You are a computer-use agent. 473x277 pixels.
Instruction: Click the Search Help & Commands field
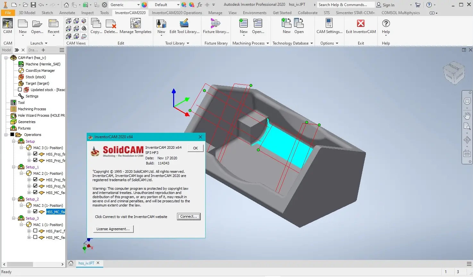(x=346, y=5)
